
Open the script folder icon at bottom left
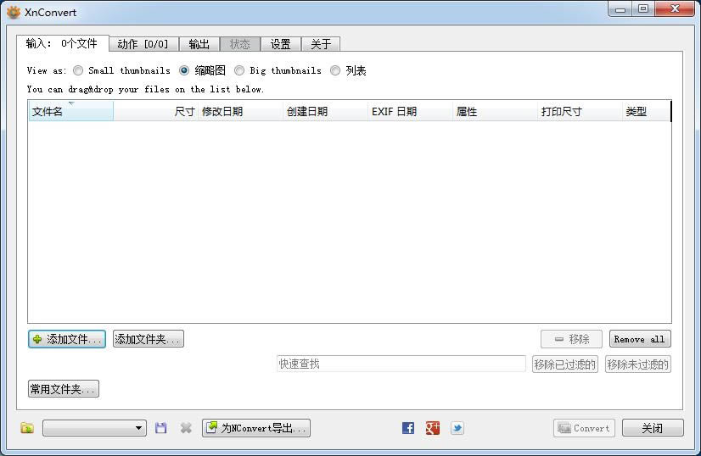point(27,428)
